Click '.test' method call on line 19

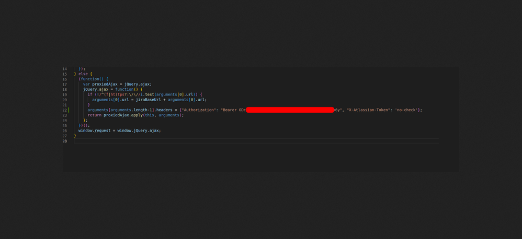click(150, 94)
